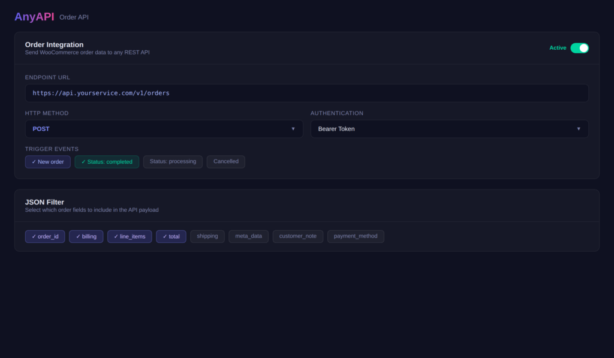Deselect the line_items filter chip
Screen dimensions: 614x358
click(130, 237)
